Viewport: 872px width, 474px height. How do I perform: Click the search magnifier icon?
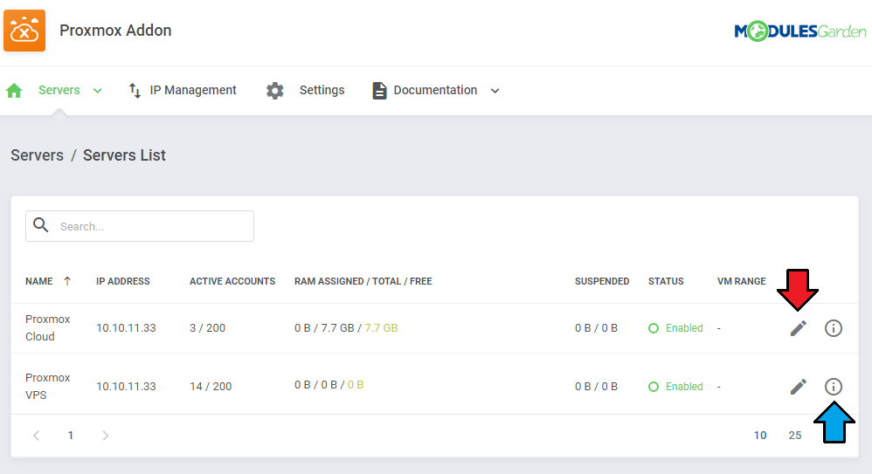(x=40, y=225)
